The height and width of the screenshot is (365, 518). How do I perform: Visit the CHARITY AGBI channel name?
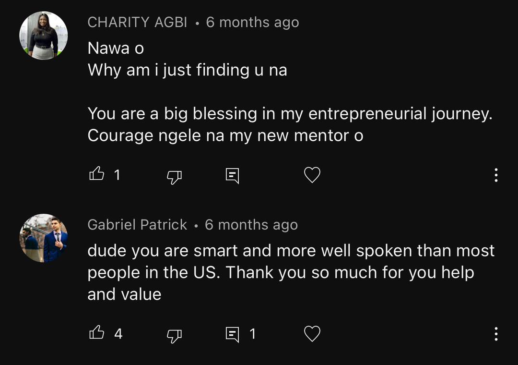(137, 22)
